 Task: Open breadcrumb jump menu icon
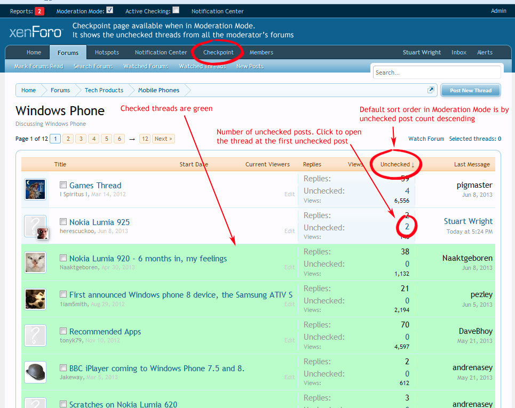pyautogui.click(x=431, y=90)
